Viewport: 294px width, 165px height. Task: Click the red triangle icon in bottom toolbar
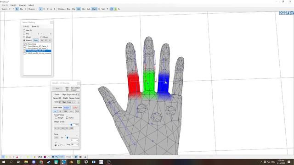pos(17,157)
